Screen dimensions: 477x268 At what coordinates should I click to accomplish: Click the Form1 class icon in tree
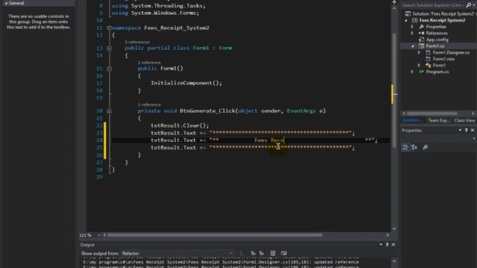(428, 66)
